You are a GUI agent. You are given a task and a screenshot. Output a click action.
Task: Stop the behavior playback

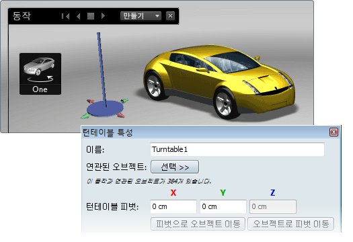pos(91,16)
